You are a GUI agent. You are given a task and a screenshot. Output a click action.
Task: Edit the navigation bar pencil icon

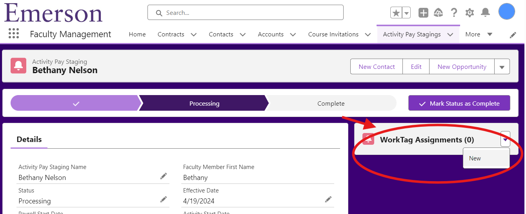513,35
